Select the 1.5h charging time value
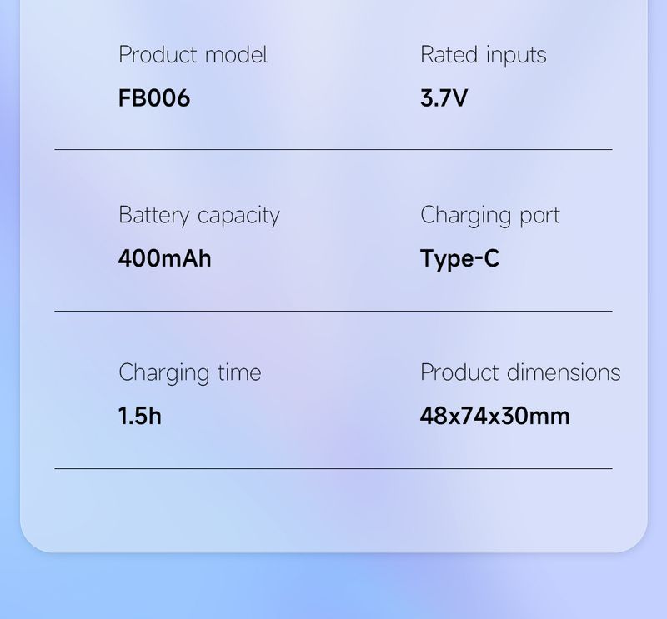 pyautogui.click(x=139, y=415)
